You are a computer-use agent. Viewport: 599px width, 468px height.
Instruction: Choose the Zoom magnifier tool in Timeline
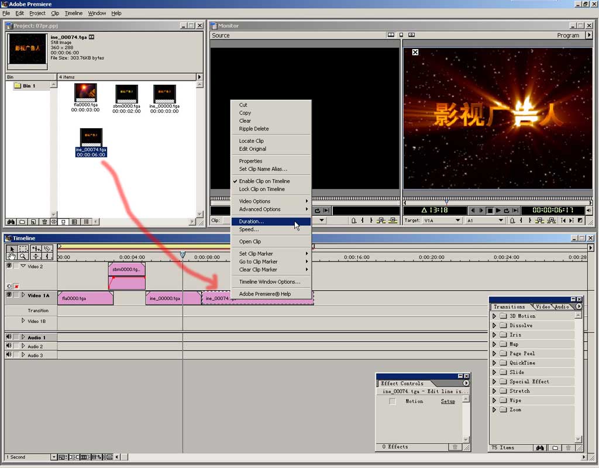[23, 256]
